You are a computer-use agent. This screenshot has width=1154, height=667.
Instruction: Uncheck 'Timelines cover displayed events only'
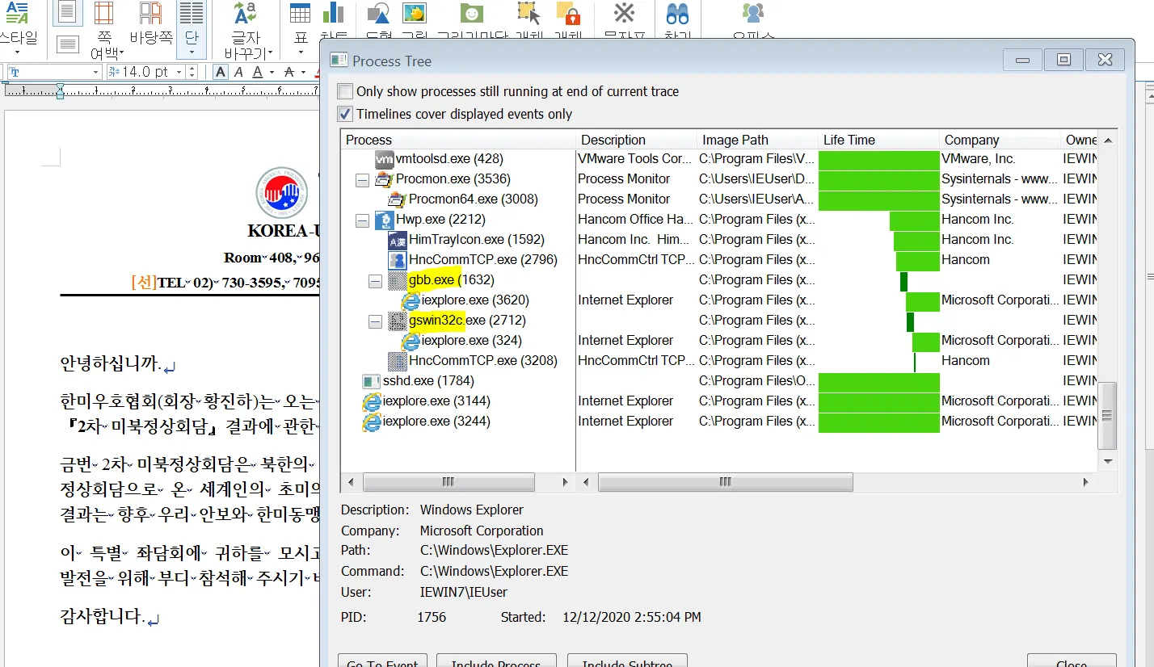(x=345, y=114)
